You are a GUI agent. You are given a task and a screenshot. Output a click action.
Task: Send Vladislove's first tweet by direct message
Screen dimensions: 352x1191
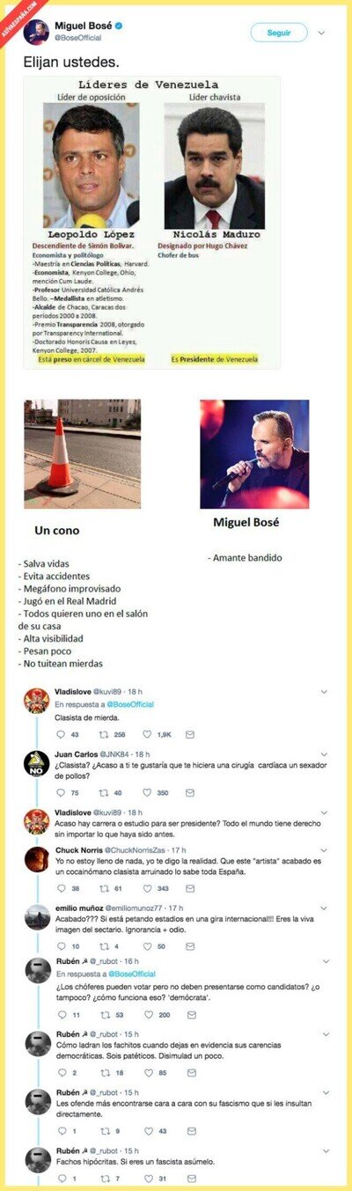[x=190, y=734]
